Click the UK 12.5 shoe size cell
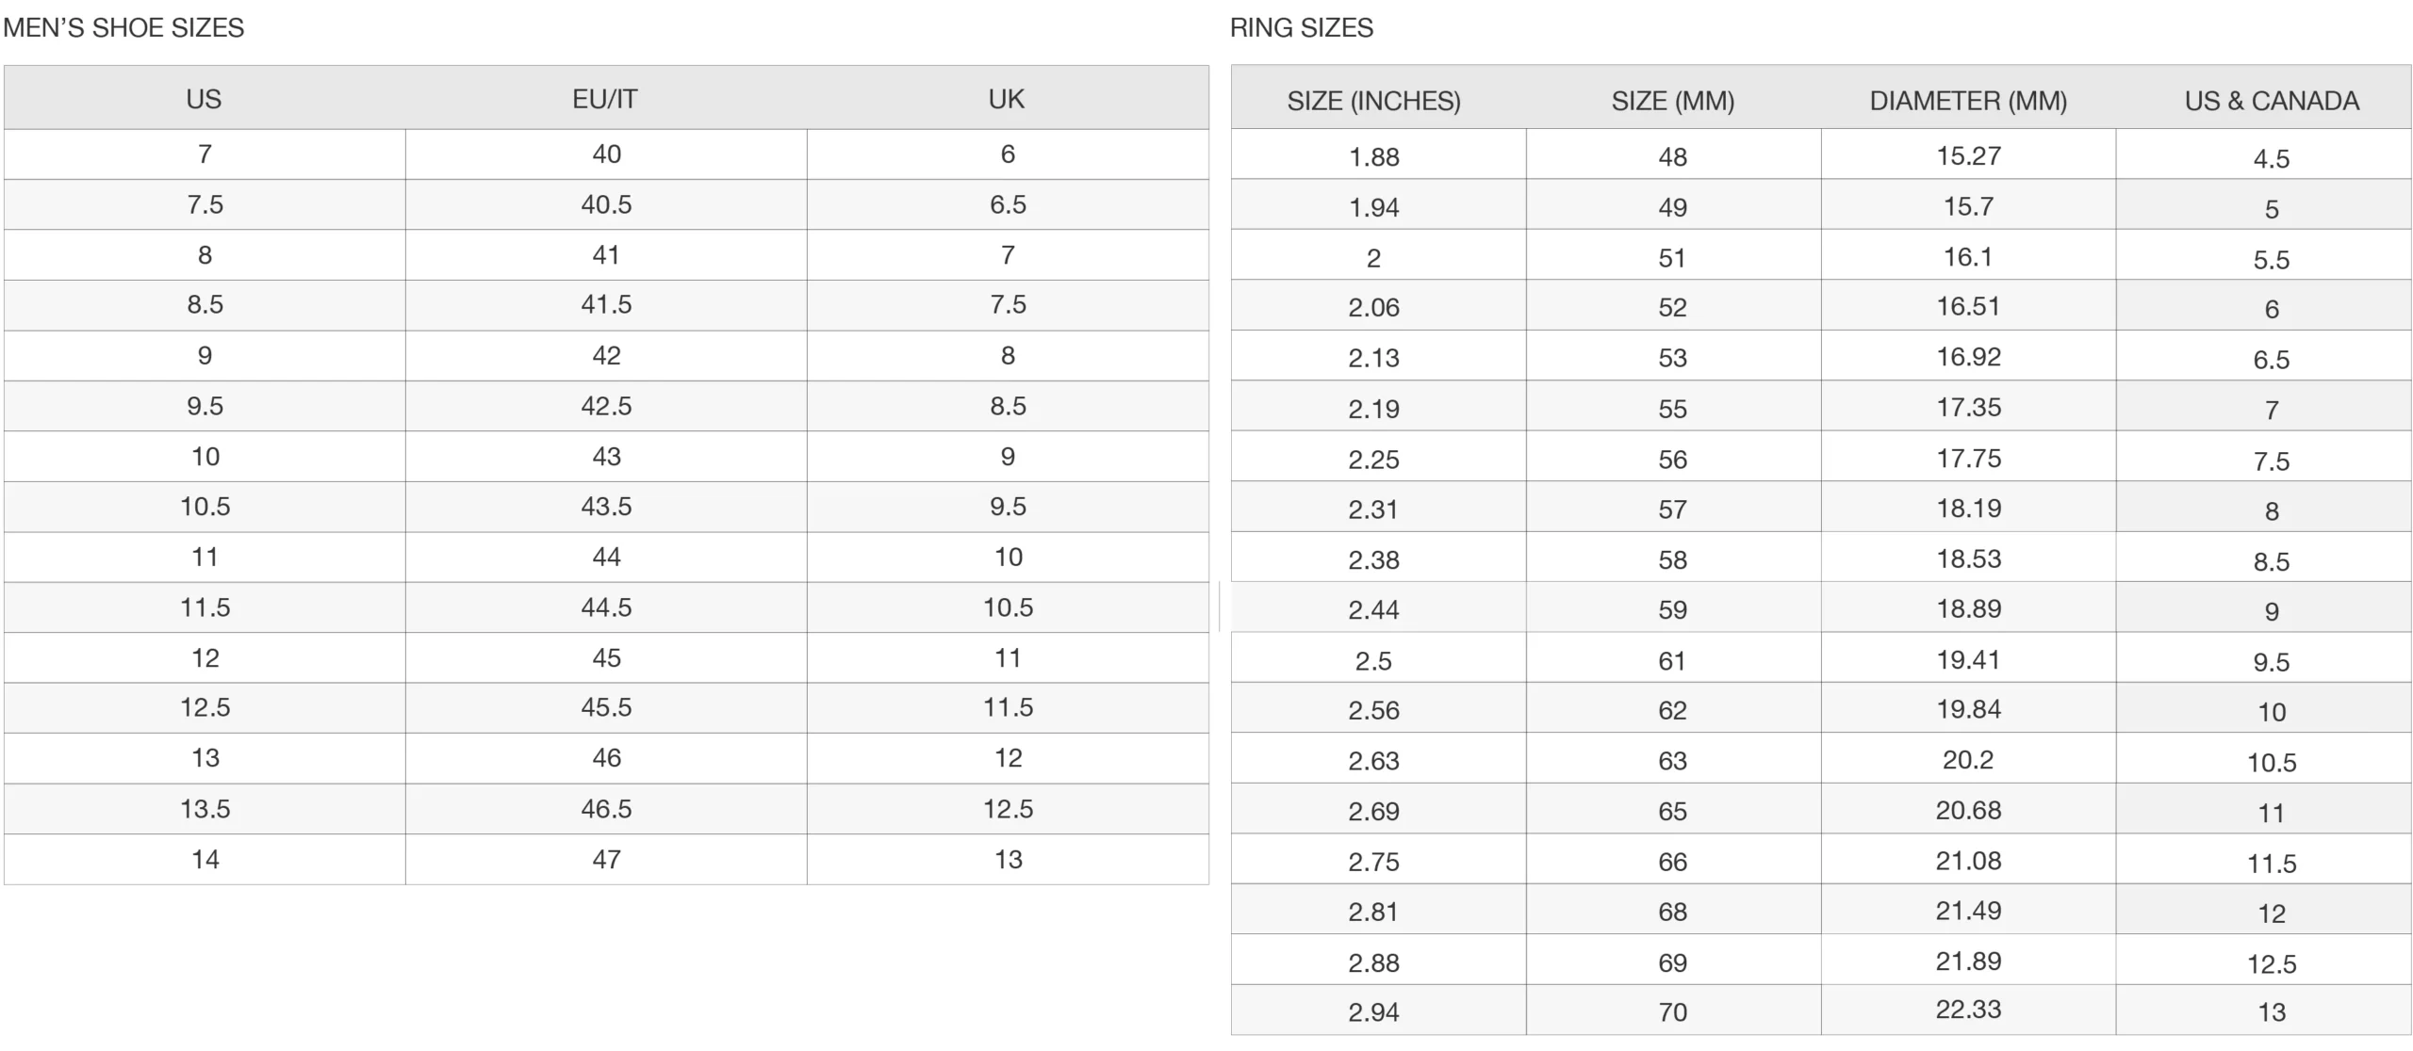This screenshot has height=1051, width=2413. (1008, 809)
